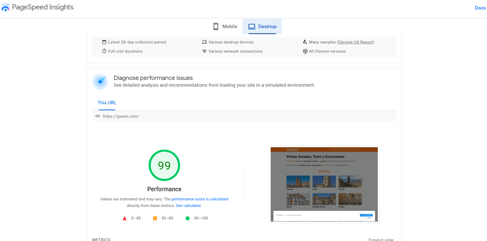
Task: Click the orange square 50–89 legend icon
Action: pos(155,218)
